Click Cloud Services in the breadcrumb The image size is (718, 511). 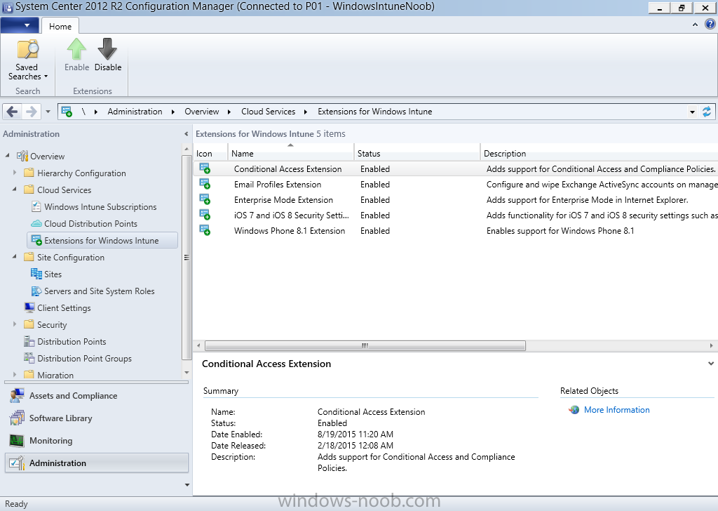point(268,112)
